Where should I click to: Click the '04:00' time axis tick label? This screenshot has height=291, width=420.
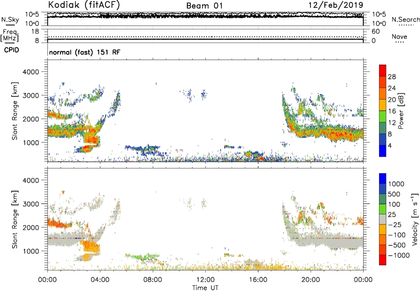[x=100, y=280]
